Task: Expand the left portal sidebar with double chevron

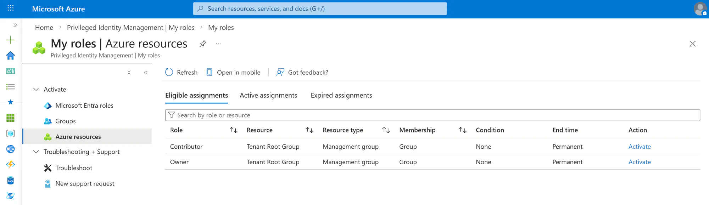Action: 15,25
